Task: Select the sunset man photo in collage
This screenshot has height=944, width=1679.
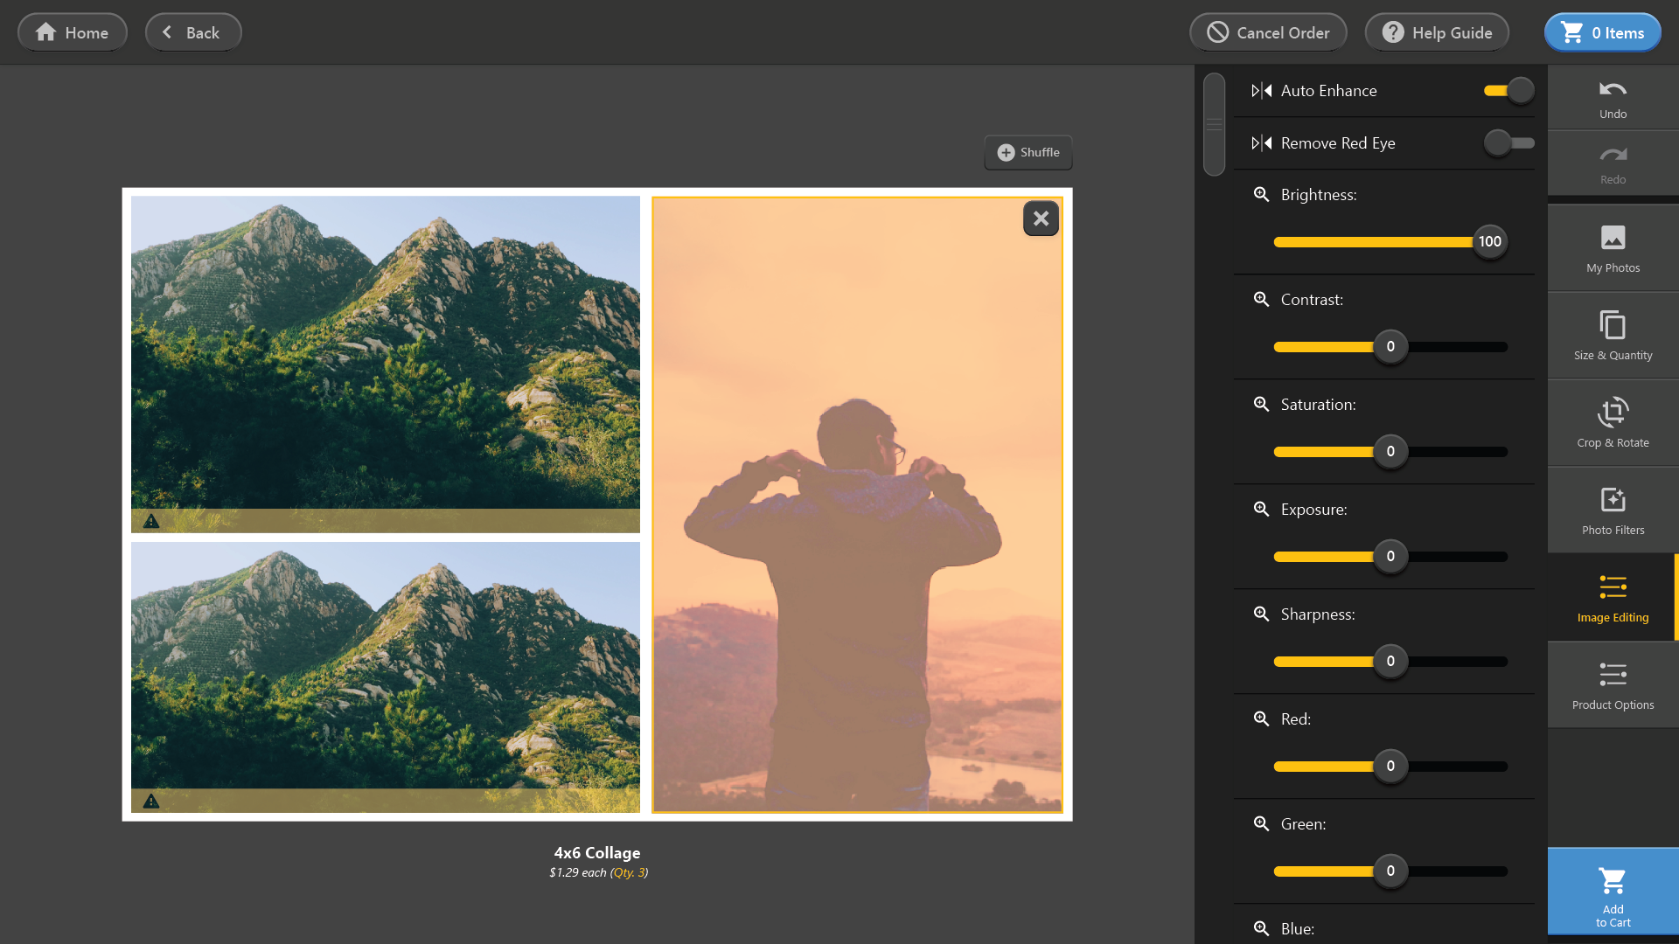Action: click(x=857, y=504)
